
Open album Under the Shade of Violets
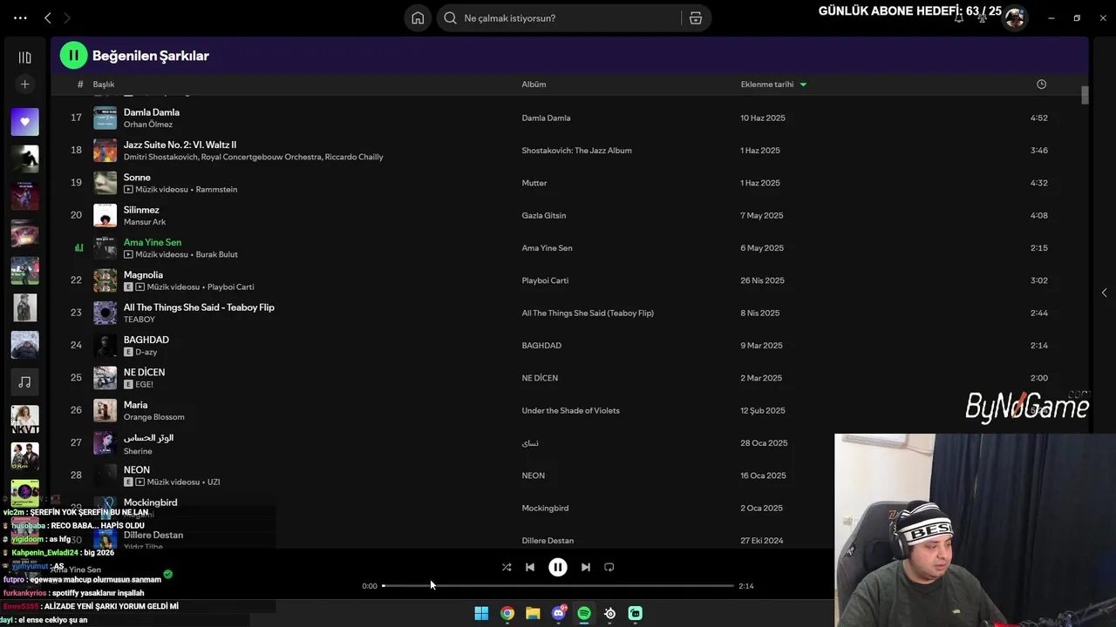click(570, 410)
